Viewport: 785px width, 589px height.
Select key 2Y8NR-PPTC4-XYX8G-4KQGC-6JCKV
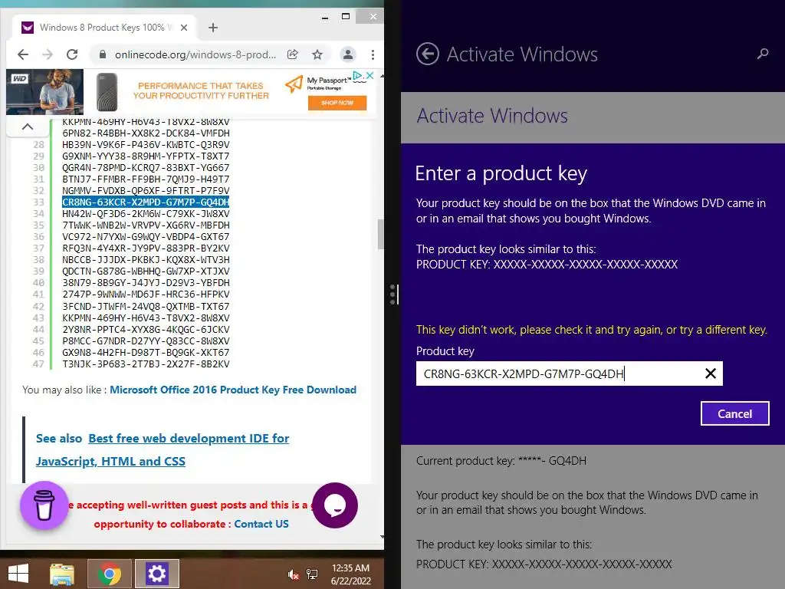[146, 330]
